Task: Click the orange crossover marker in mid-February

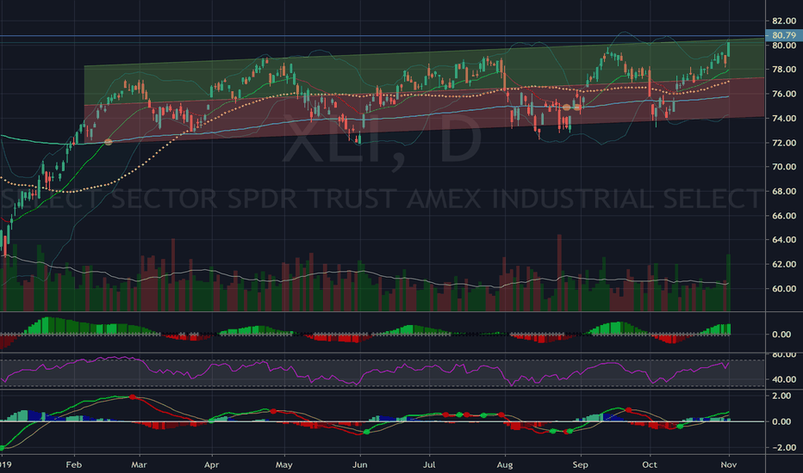Action: tap(108, 142)
